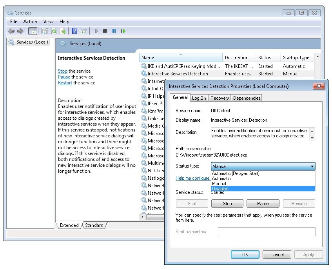Switch to Extended view tab
The width and height of the screenshot is (332, 270).
coord(69,225)
